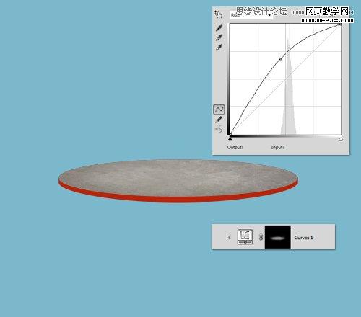This screenshot has width=361, height=317.
Task: Click the smooth curve values icon
Action: 219,130
